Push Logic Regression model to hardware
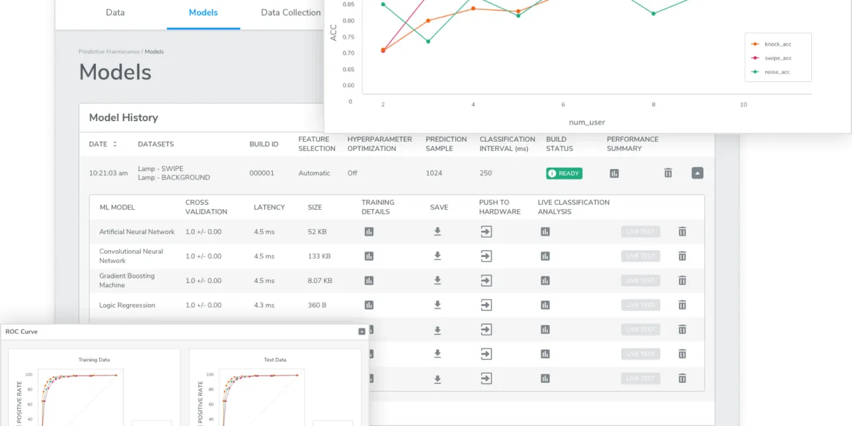 pyautogui.click(x=487, y=305)
